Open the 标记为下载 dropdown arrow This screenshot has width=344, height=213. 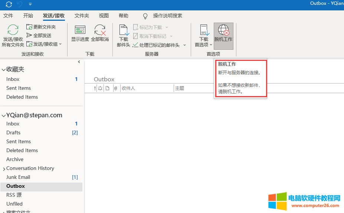coord(167,27)
